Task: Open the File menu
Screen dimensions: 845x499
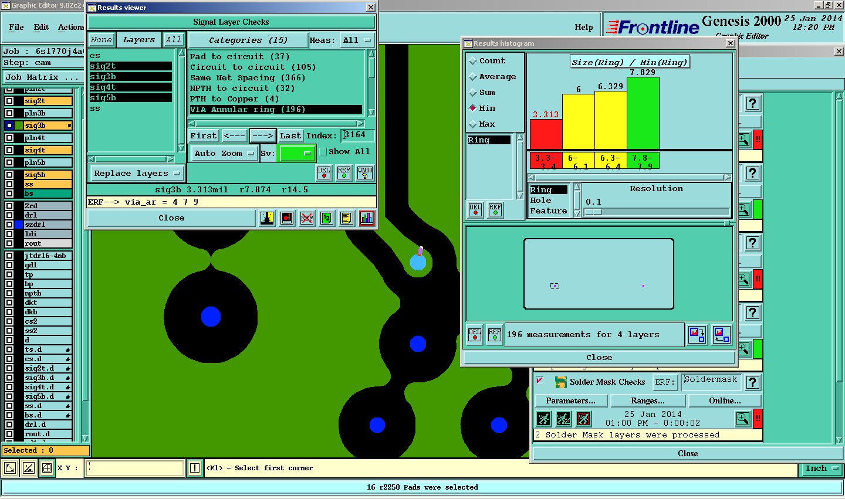Action: coord(16,27)
